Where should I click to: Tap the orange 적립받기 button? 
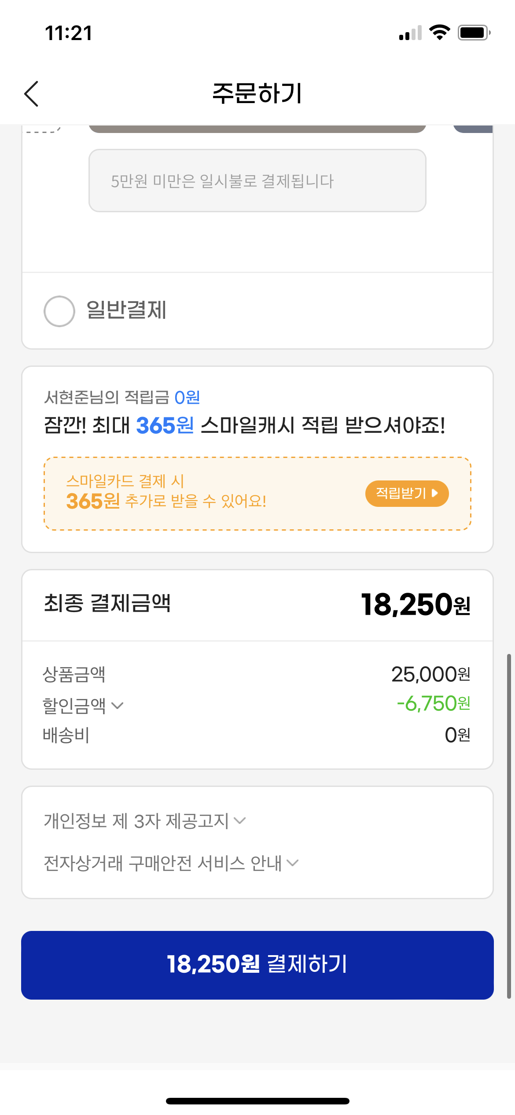407,493
